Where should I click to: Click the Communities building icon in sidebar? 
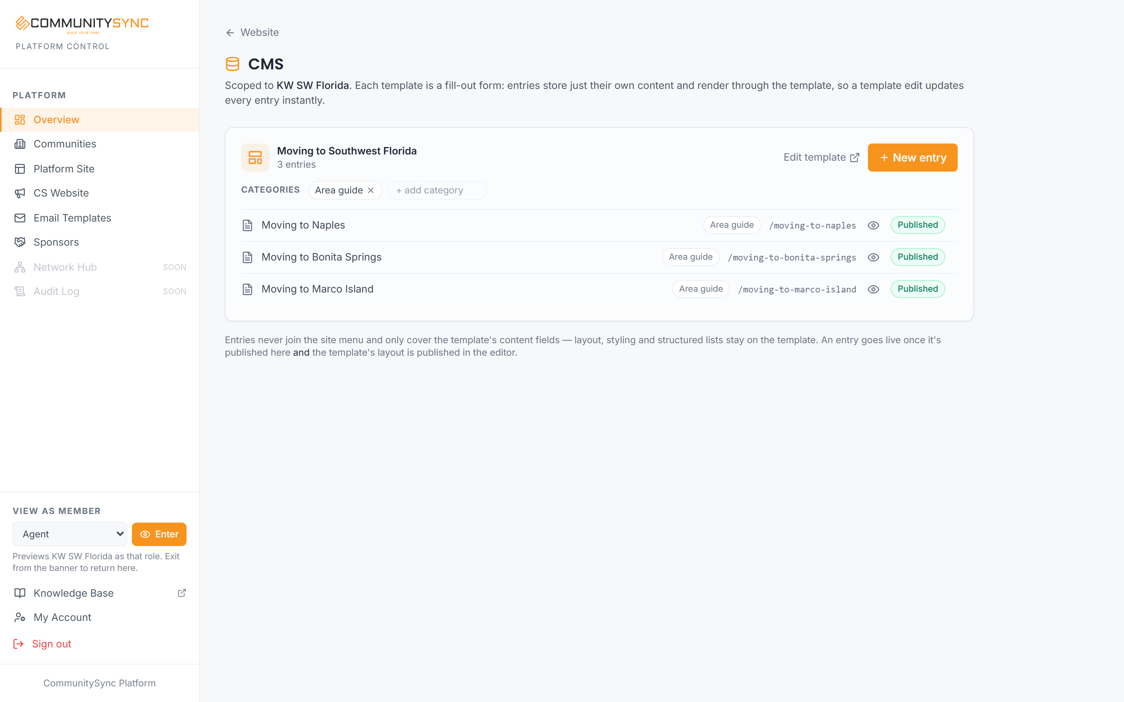[x=20, y=144]
